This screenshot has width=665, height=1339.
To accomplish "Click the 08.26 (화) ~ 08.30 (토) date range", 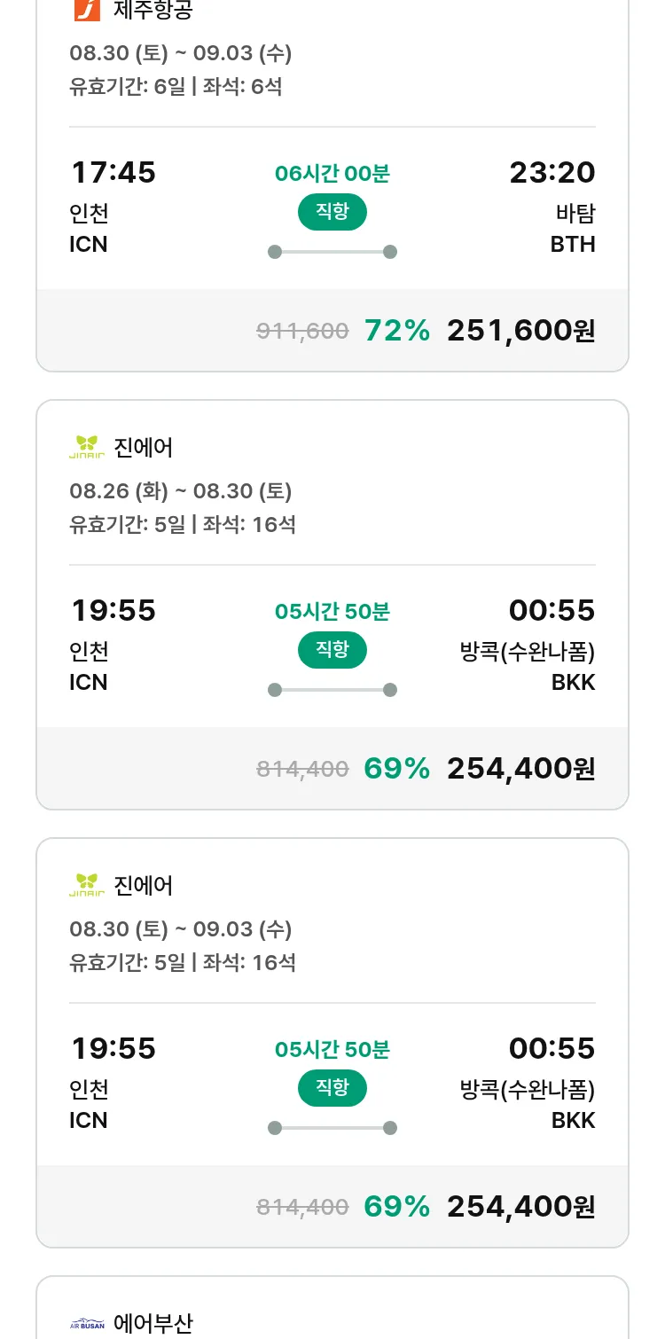I will coord(181,491).
